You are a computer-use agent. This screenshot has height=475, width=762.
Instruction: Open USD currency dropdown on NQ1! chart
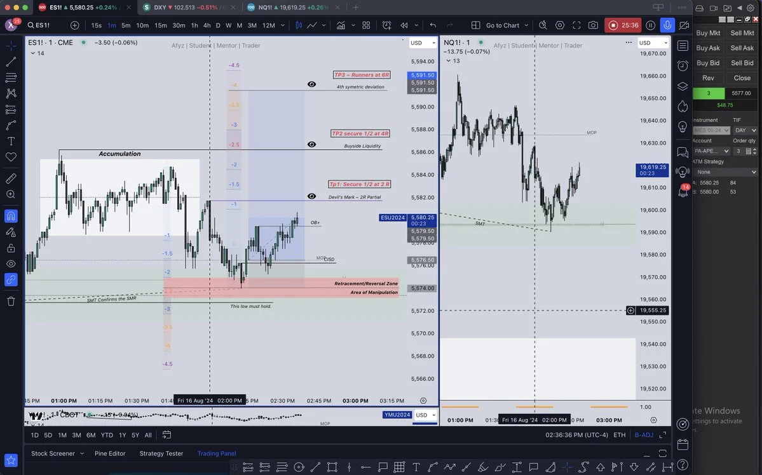click(x=653, y=43)
